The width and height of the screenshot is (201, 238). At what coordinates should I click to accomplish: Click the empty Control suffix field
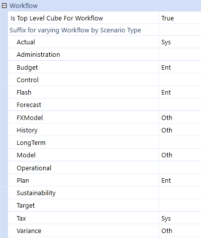tap(180, 80)
